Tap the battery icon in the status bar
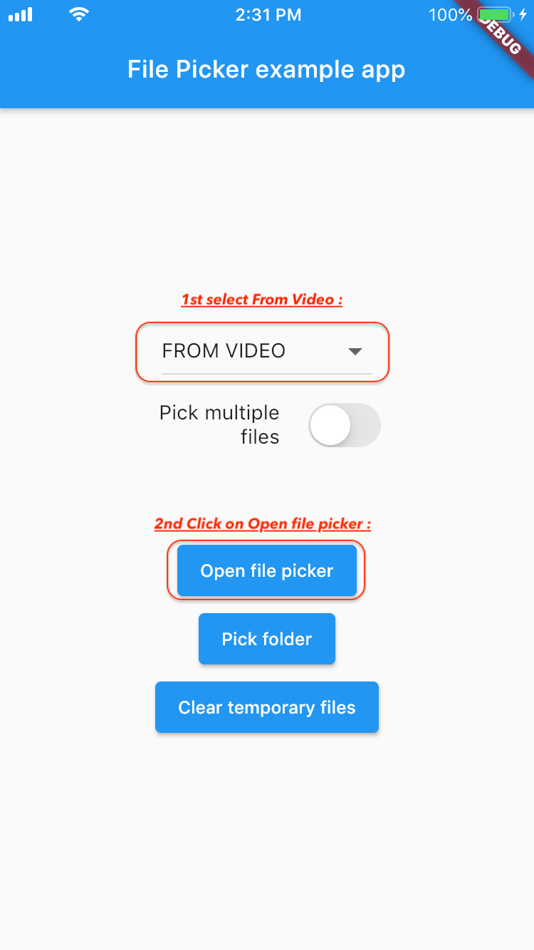 pyautogui.click(x=495, y=14)
